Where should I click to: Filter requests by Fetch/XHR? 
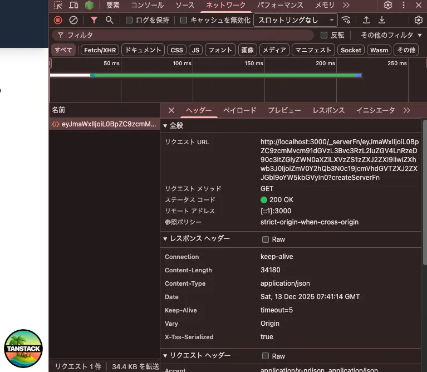pos(100,50)
